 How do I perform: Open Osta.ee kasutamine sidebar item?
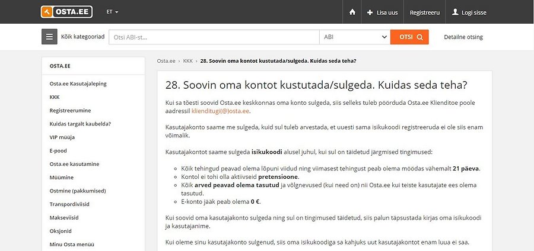[74, 164]
